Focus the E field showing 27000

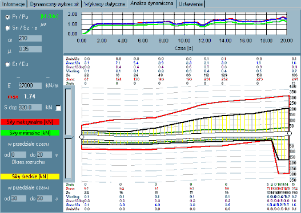click(30, 85)
